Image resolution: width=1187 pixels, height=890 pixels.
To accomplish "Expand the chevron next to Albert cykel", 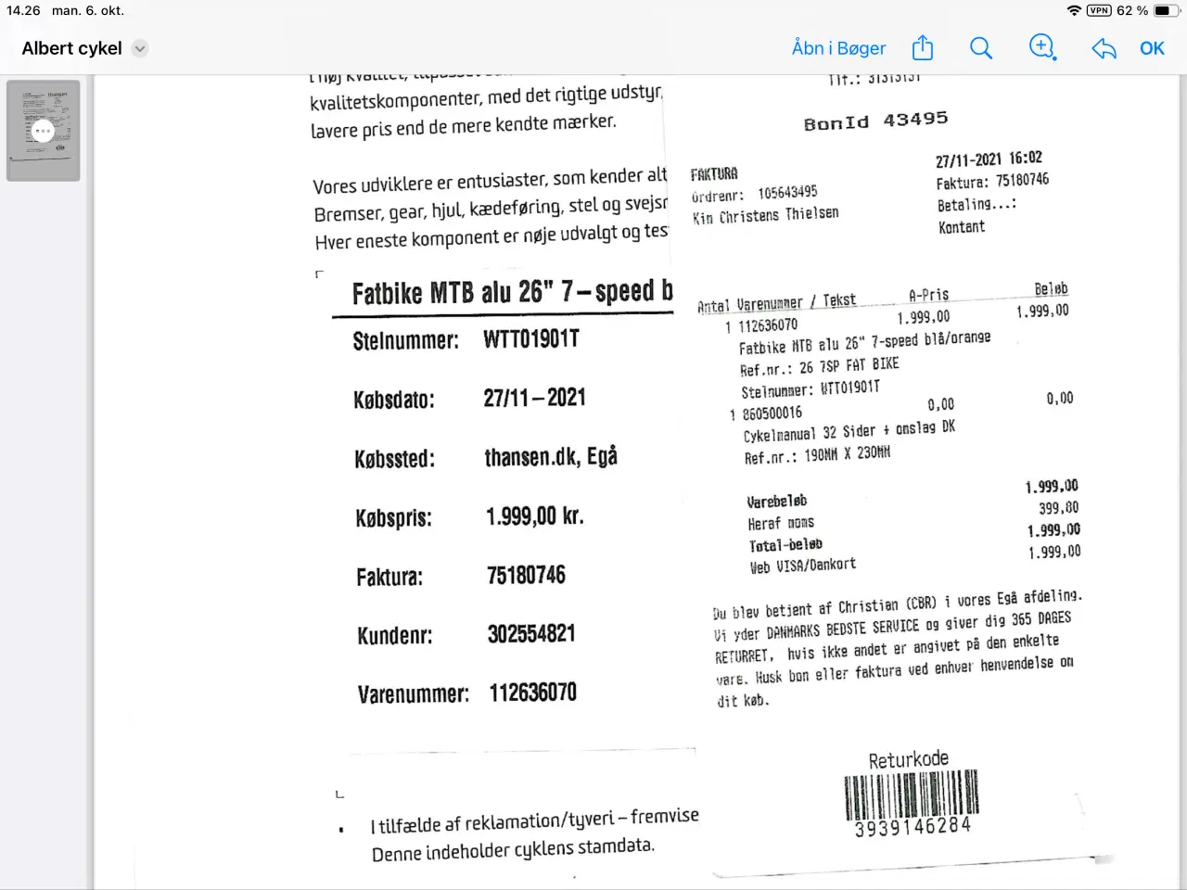I will click(x=140, y=48).
